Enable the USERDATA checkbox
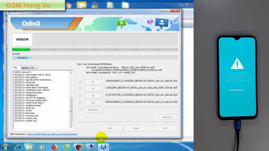The width and height of the screenshot is (269, 151). coord(80,110)
